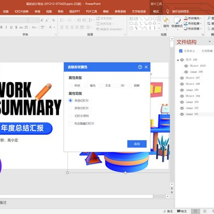Check the 3D attribute checkbox
214x214 pixels.
point(117,86)
